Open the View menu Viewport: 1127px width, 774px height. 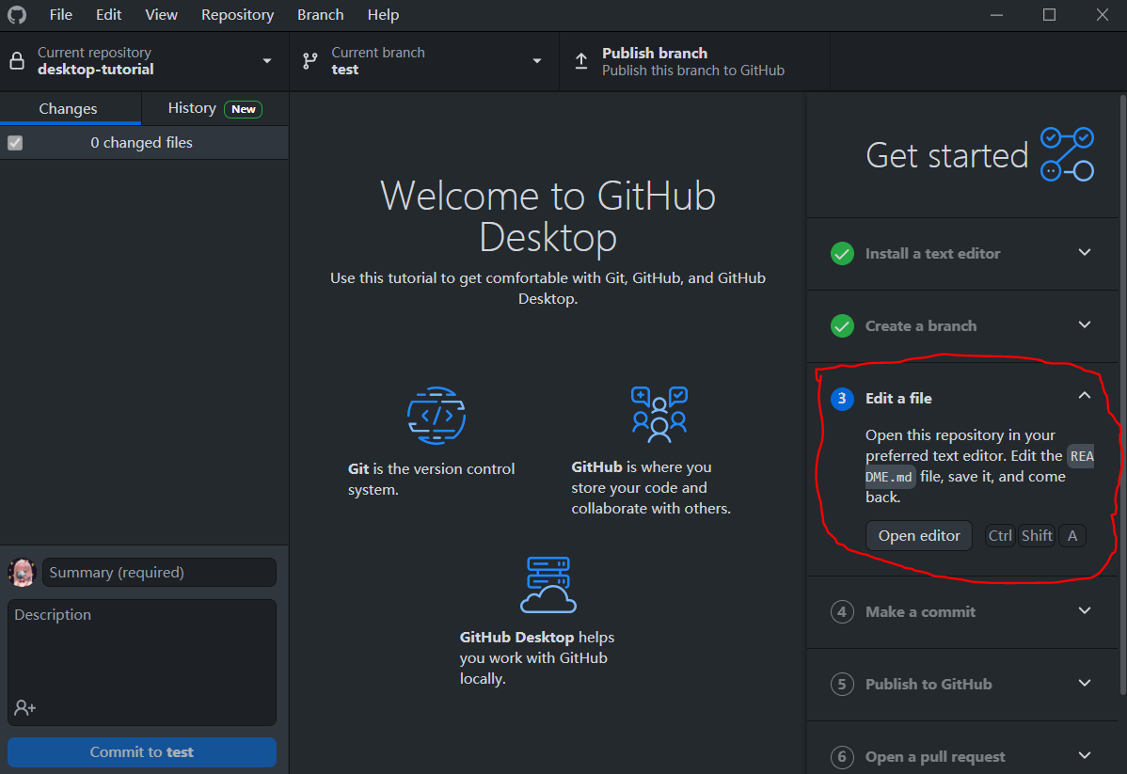point(161,15)
